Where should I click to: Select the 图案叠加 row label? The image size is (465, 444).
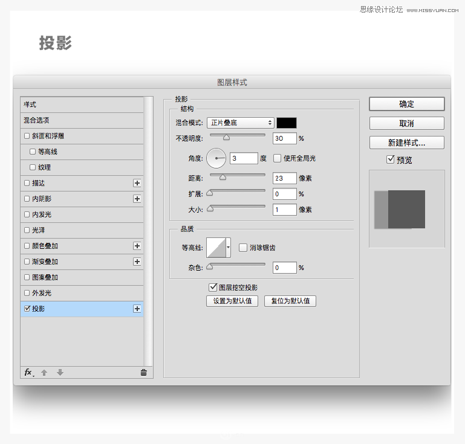[x=45, y=277]
